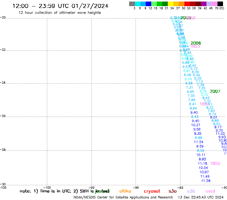The image size is (227, 200).
Task: Click the wave height value '8.88'
Action: tap(198, 138)
